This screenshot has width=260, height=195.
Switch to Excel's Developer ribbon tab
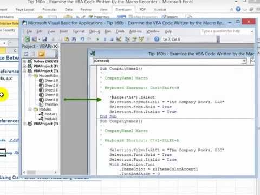[123, 9]
